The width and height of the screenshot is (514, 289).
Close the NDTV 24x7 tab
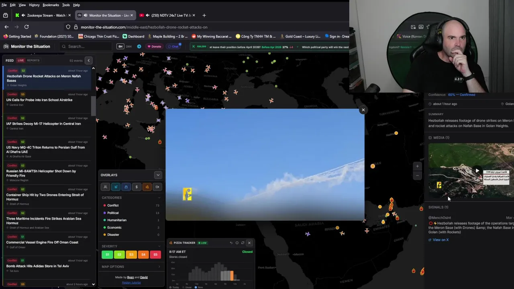click(194, 15)
